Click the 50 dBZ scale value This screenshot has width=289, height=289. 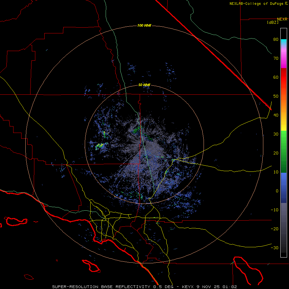click(x=276, y=96)
